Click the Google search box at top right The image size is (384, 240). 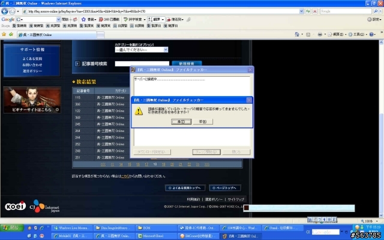[x=346, y=11]
